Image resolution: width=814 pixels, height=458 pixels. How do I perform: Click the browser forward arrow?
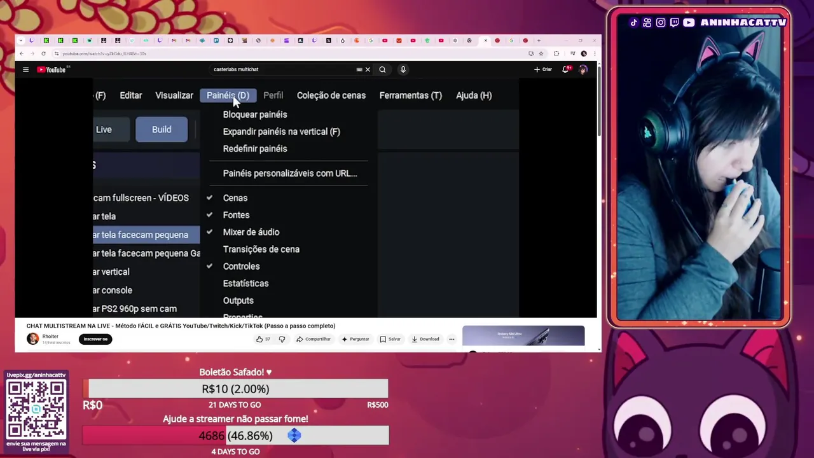[x=32, y=53]
